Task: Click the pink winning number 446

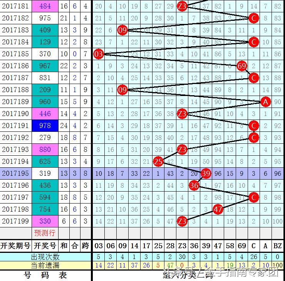Action: click(45, 114)
